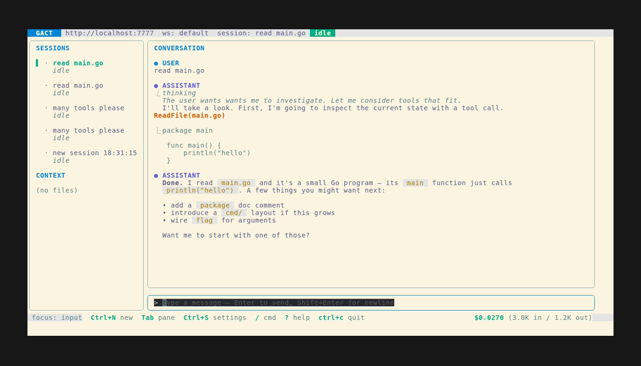
Task: Click the Tab pane shortcut hint
Action: [x=158, y=318]
